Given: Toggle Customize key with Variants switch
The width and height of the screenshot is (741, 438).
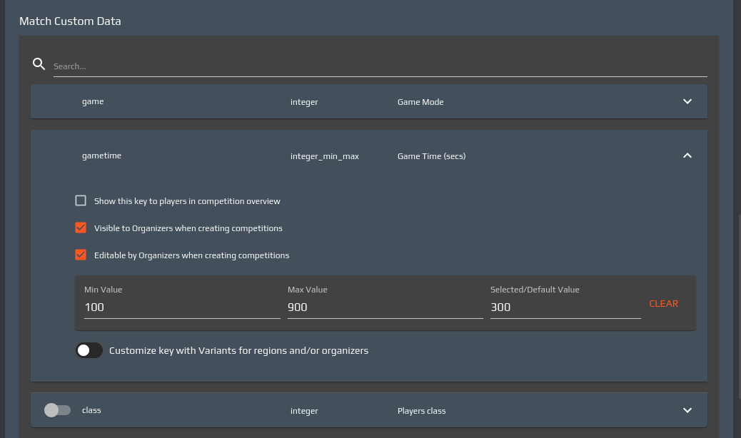Looking at the screenshot, I should tap(89, 350).
